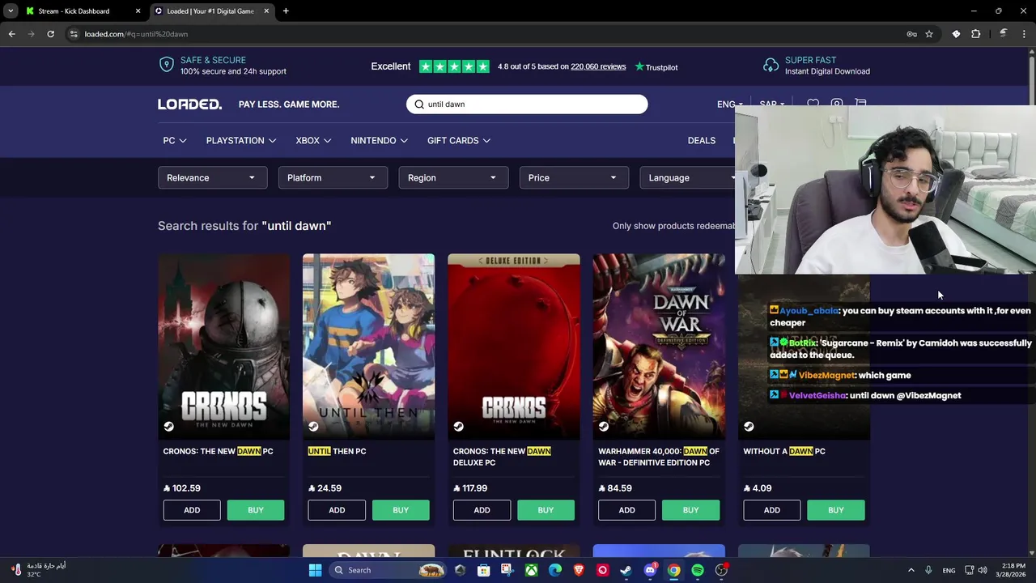Open the Deals page
The width and height of the screenshot is (1036, 583).
tap(701, 141)
